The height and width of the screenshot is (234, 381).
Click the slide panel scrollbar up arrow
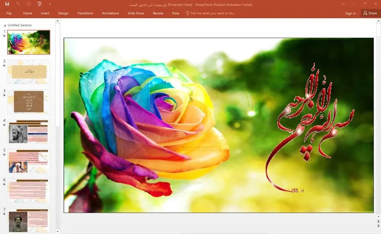58,21
